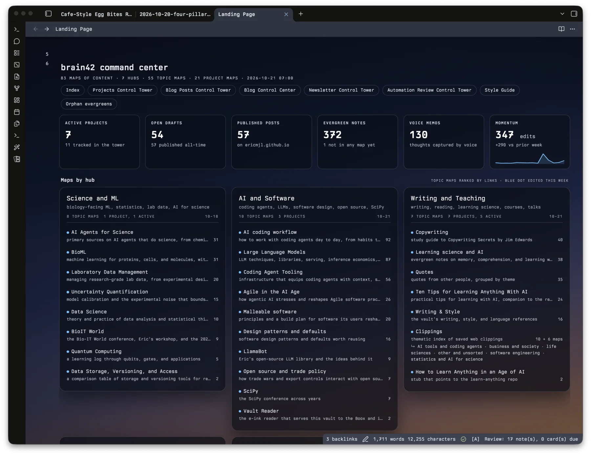Open the flashcards review icon in ribbon
591x455 pixels.
[x=17, y=159]
